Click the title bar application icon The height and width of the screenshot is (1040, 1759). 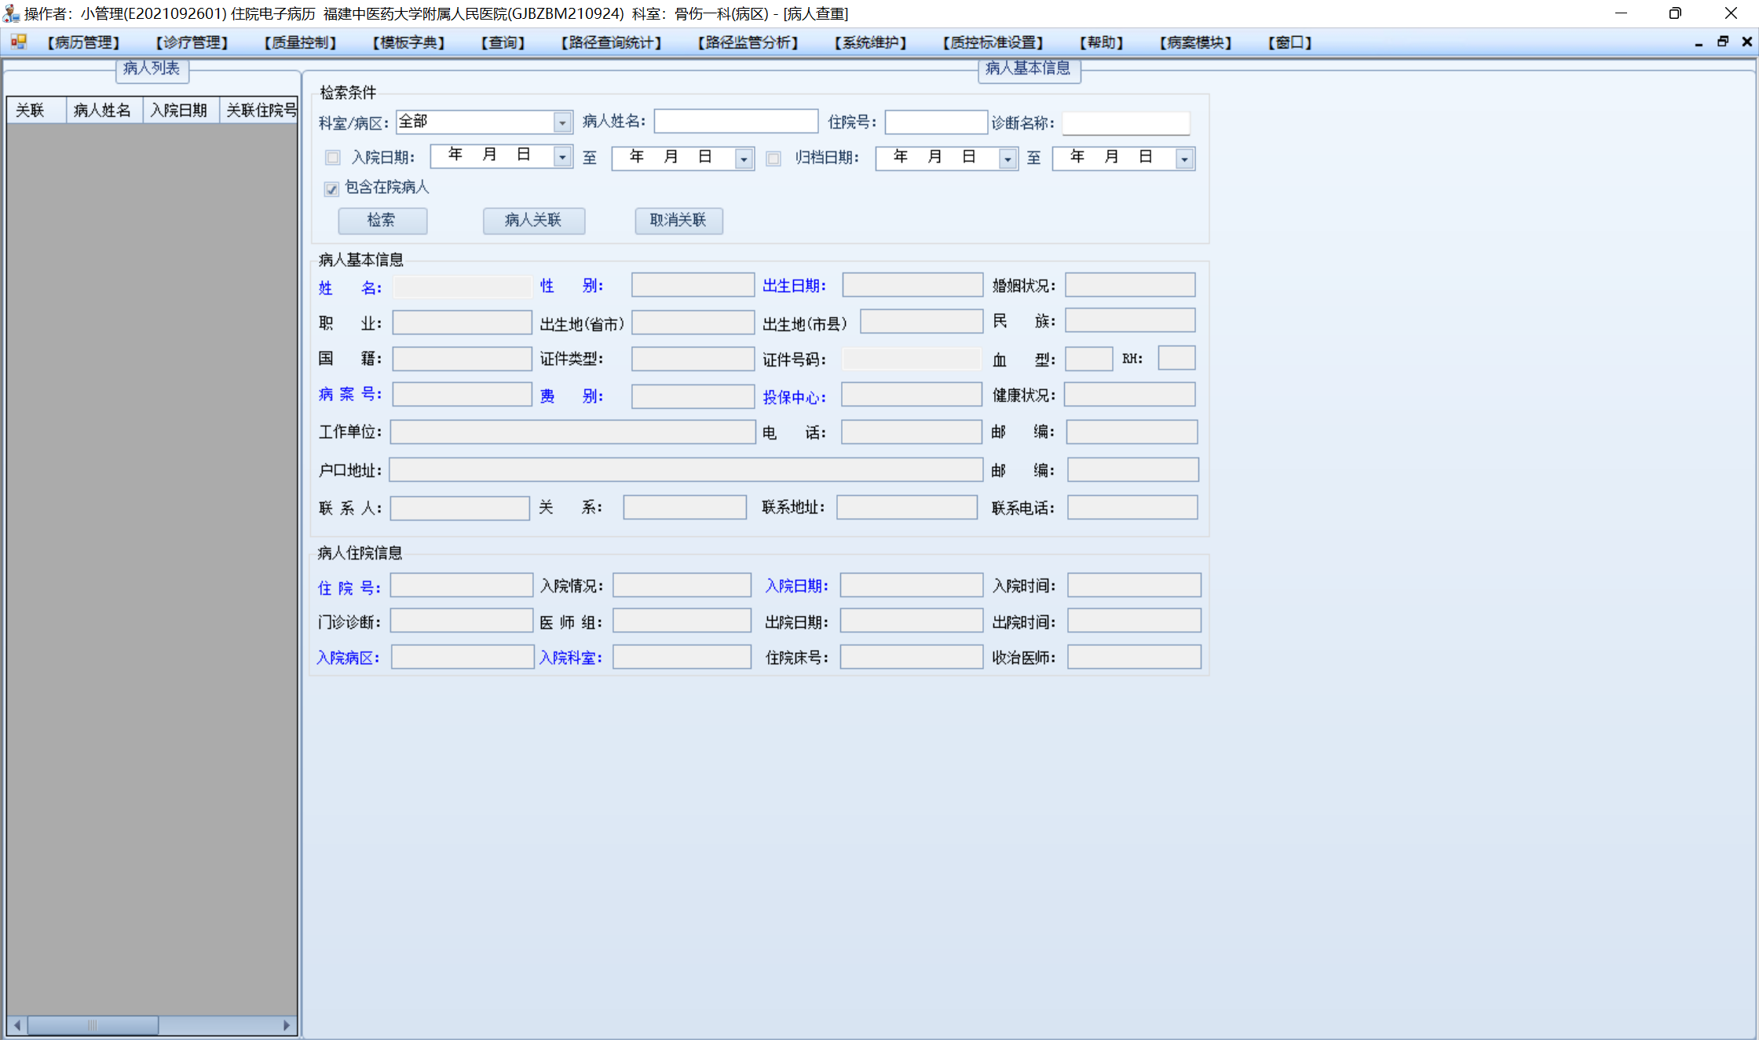coord(11,13)
